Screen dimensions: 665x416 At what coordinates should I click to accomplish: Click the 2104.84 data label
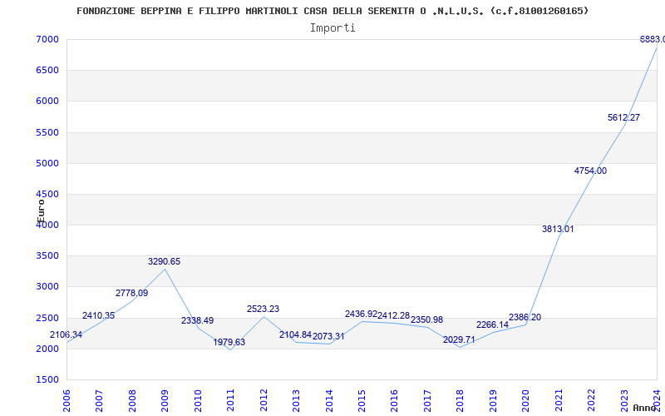click(296, 334)
